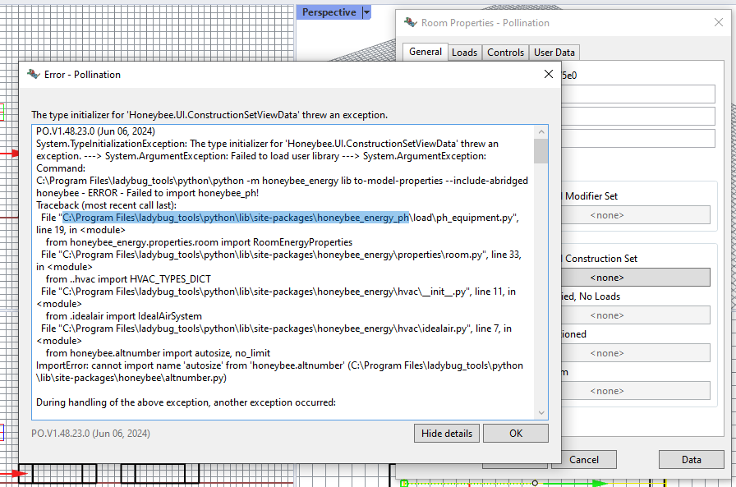Click the 'Construction Set' label in Room Properties

[601, 259]
